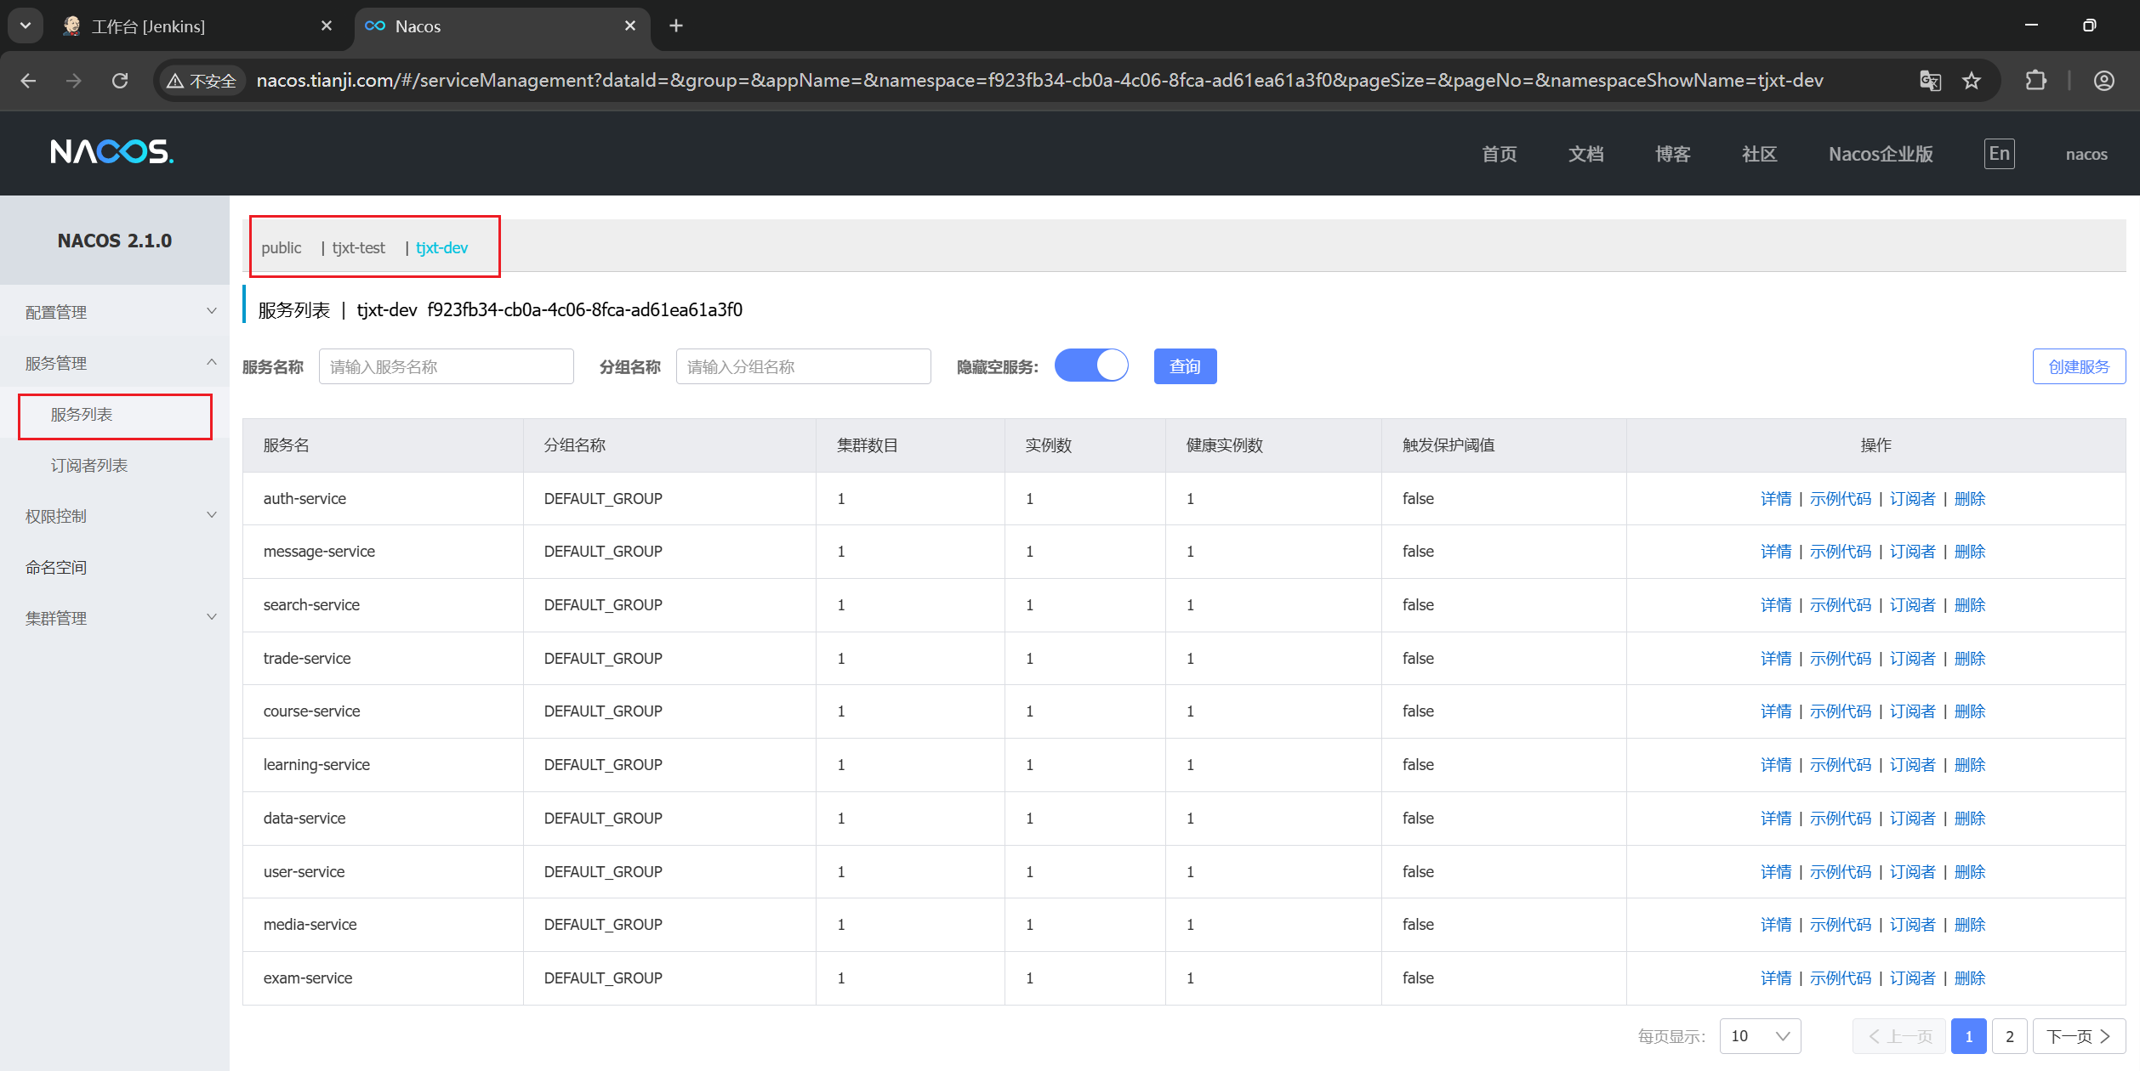
Task: Click the NACOS logo
Action: pos(111,151)
